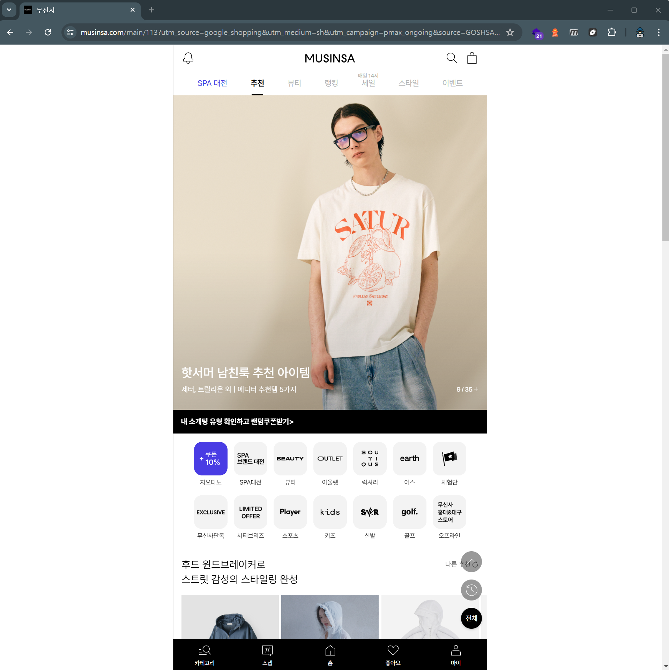Click the page vertical scrollbar thumb
The image size is (669, 670).
pyautogui.click(x=666, y=147)
